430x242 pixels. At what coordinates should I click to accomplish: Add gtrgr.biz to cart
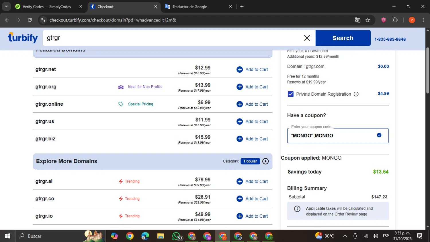(x=252, y=139)
